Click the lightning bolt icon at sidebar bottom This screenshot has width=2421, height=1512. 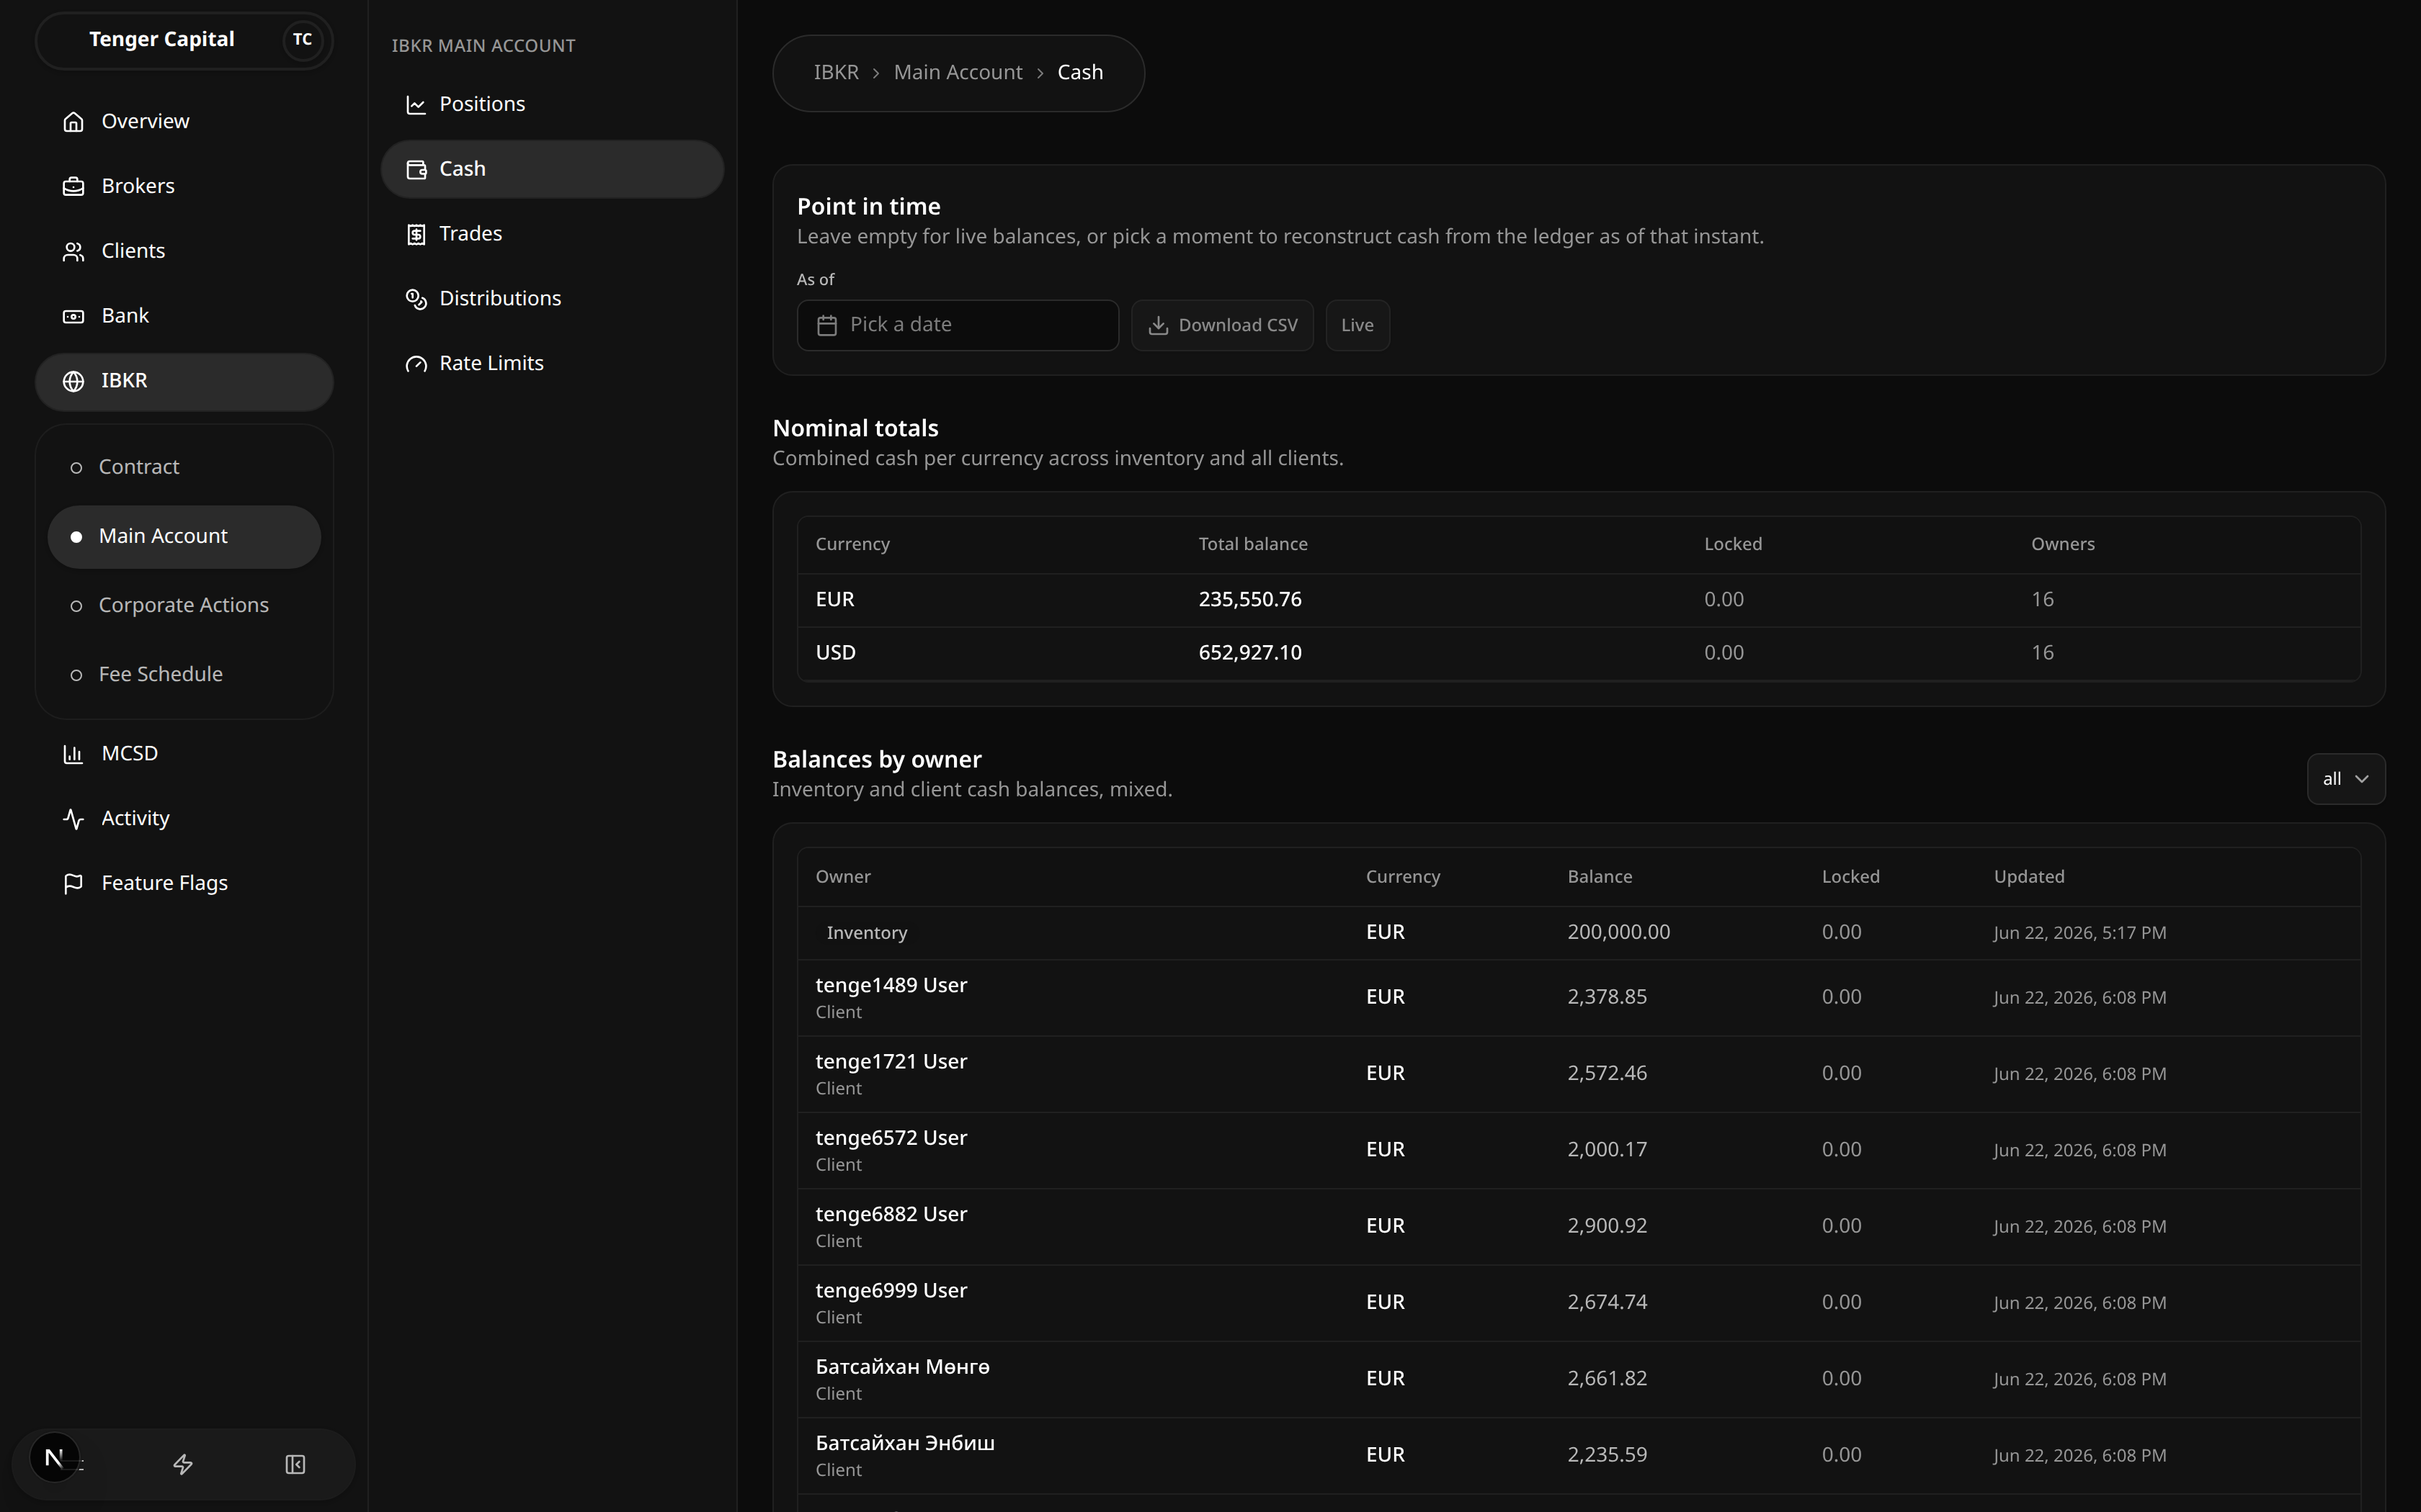[x=183, y=1465]
